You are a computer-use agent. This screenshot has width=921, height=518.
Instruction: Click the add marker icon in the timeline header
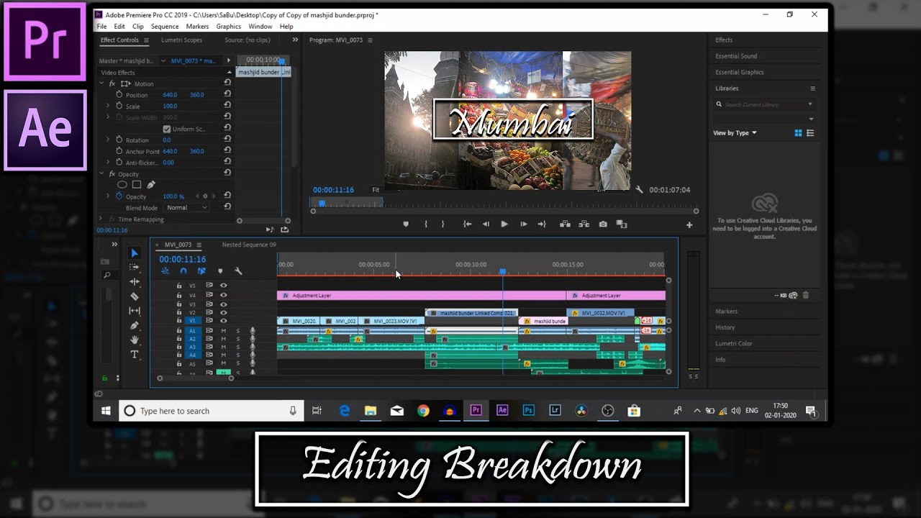pyautogui.click(x=220, y=271)
